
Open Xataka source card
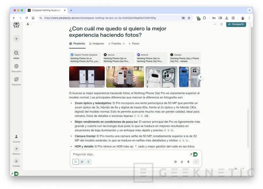coord(185,58)
